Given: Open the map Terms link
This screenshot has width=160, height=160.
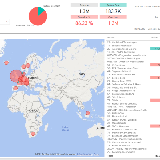Looking at the screenshot, I should (x=96, y=154).
